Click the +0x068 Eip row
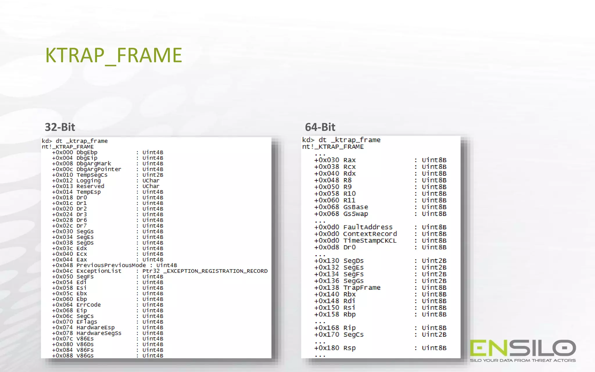 pyautogui.click(x=107, y=310)
